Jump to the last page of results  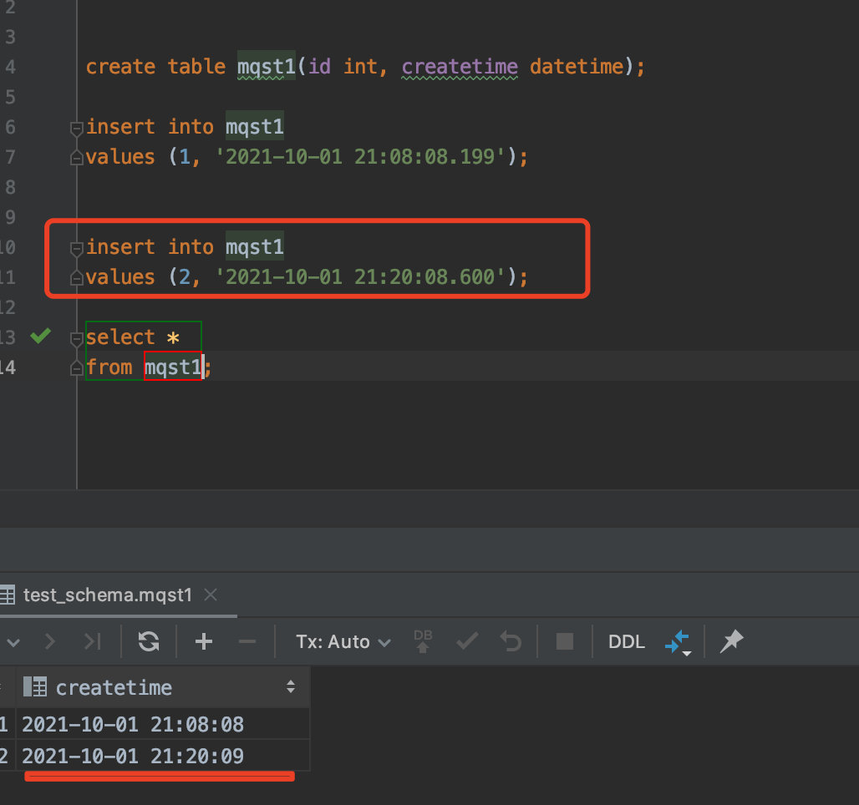[x=93, y=641]
